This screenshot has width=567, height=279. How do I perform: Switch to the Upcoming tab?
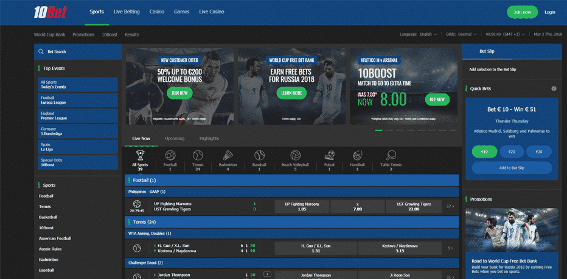click(x=175, y=139)
